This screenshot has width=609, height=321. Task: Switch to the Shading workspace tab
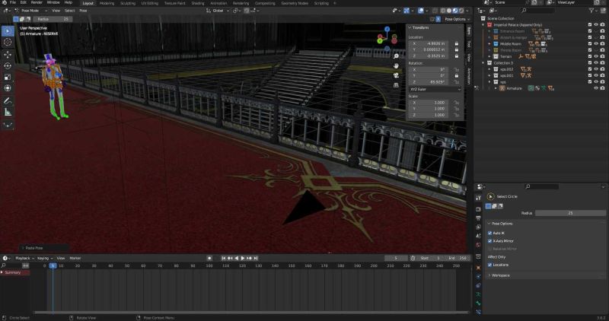(198, 3)
